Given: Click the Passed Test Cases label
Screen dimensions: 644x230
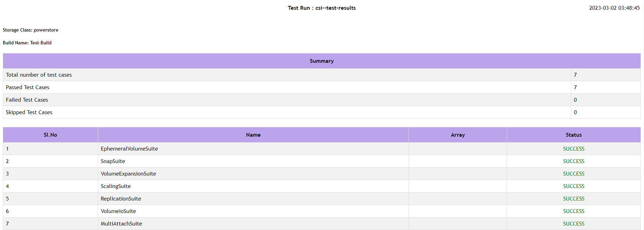Looking at the screenshot, I should click(27, 87).
